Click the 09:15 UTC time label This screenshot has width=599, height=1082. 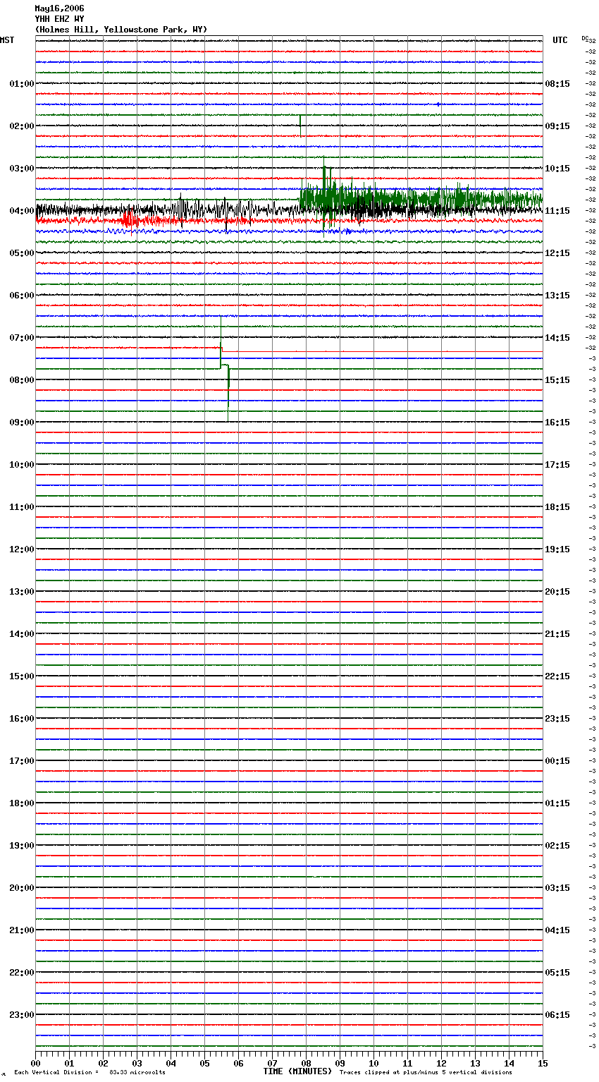pos(557,126)
